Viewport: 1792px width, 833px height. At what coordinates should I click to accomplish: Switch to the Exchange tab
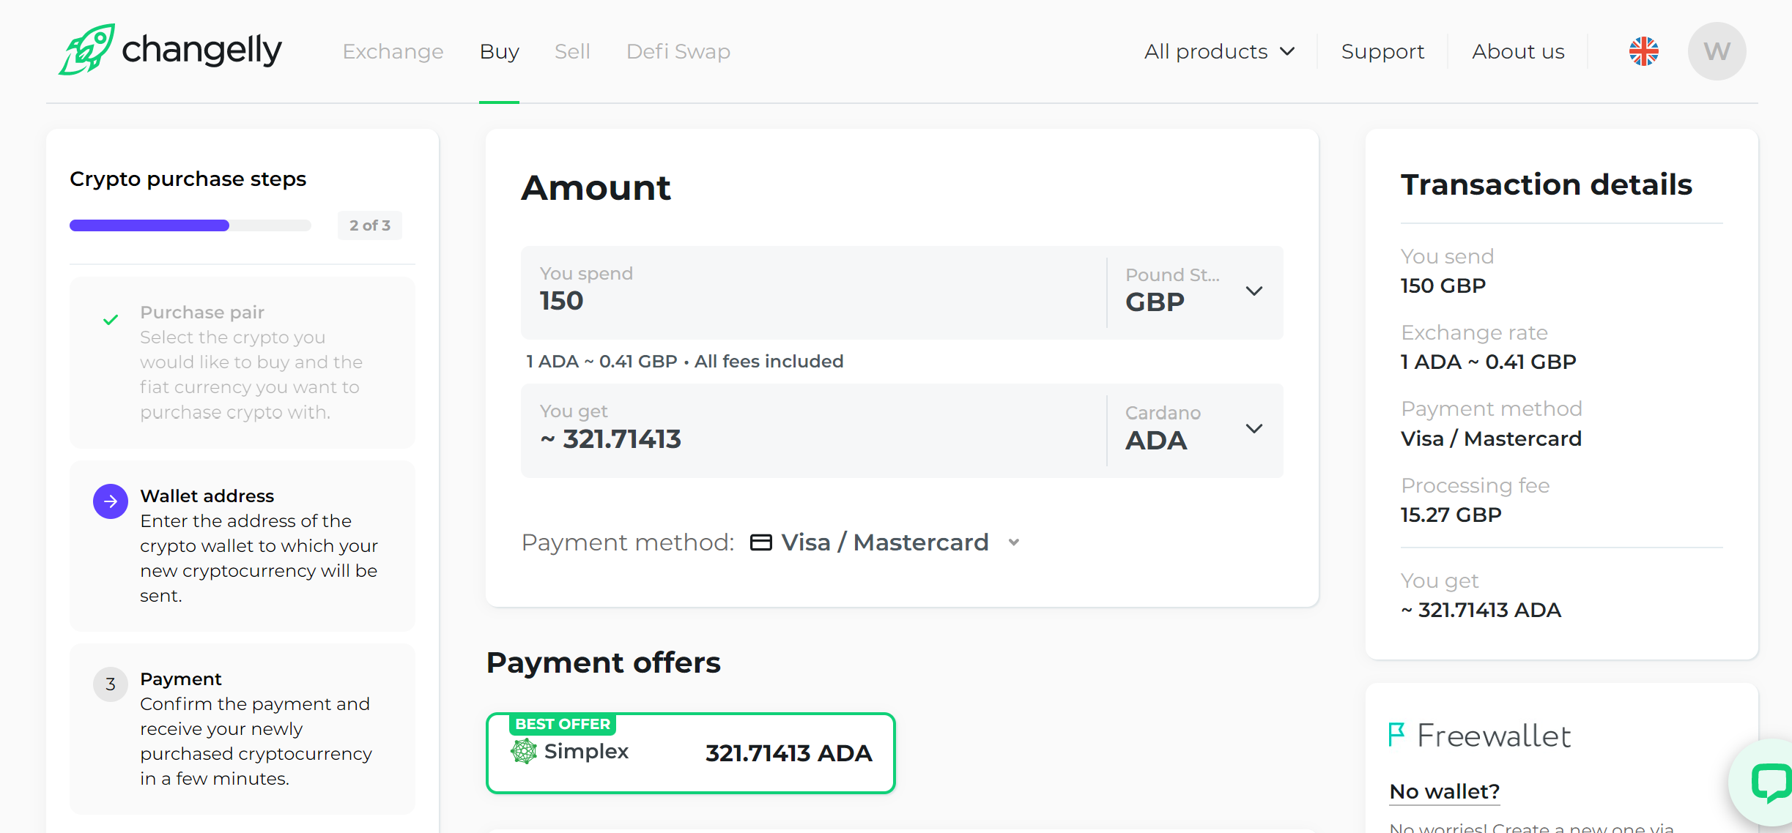click(x=393, y=51)
